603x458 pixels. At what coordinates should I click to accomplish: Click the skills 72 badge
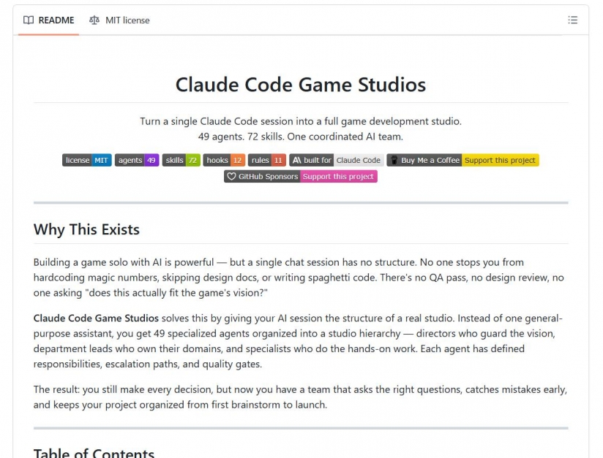(x=181, y=160)
